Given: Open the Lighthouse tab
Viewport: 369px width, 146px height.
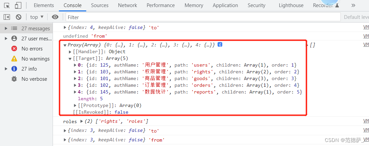Looking at the screenshot, I should tap(291, 5).
